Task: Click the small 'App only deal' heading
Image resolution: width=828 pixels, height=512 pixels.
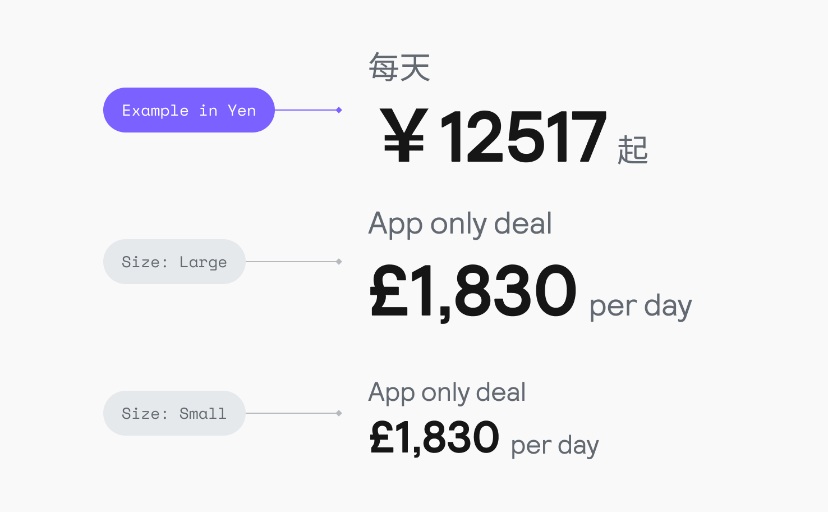Action: click(x=447, y=392)
